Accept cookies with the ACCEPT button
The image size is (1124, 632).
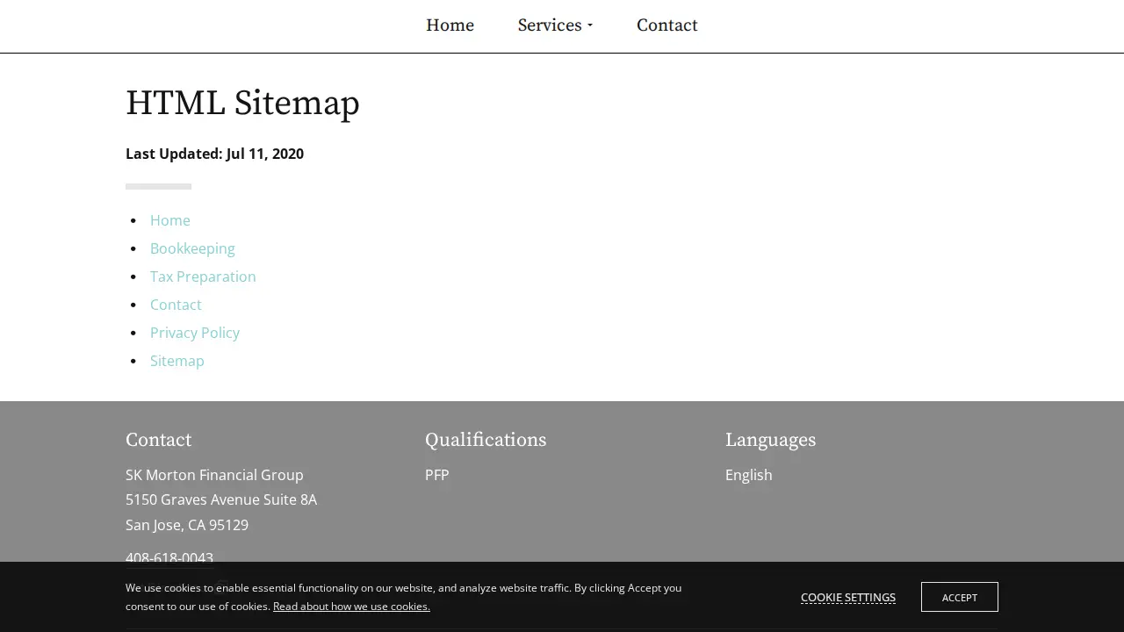click(960, 597)
